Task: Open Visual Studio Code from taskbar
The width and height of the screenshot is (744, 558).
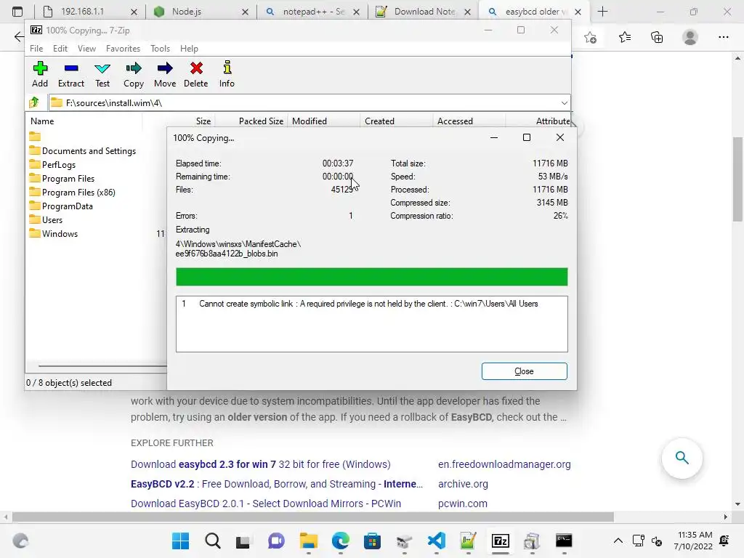Action: [436, 541]
